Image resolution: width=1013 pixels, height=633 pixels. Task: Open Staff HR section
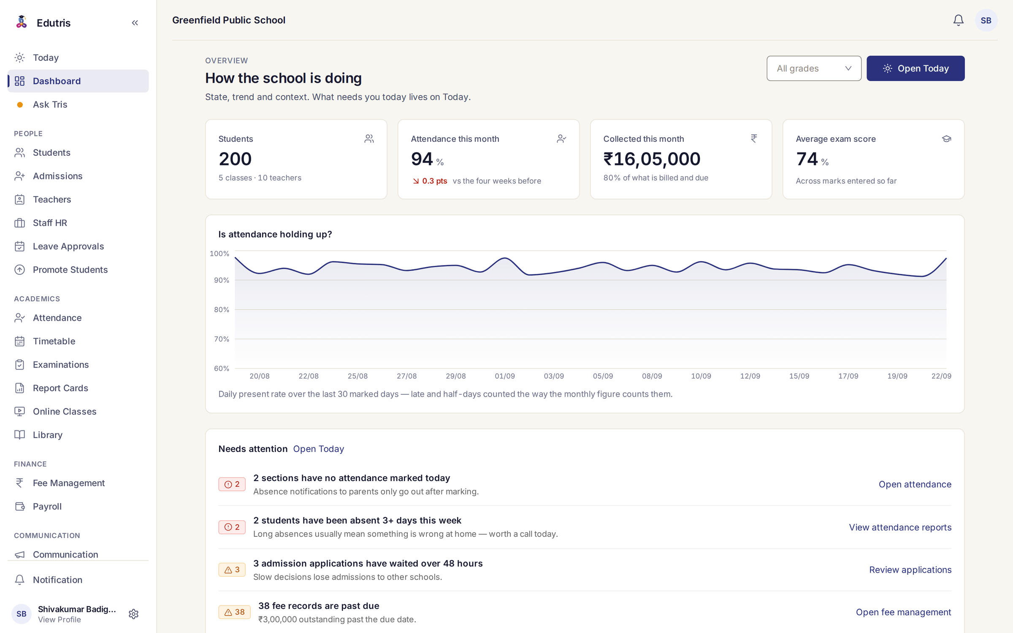click(x=78, y=223)
